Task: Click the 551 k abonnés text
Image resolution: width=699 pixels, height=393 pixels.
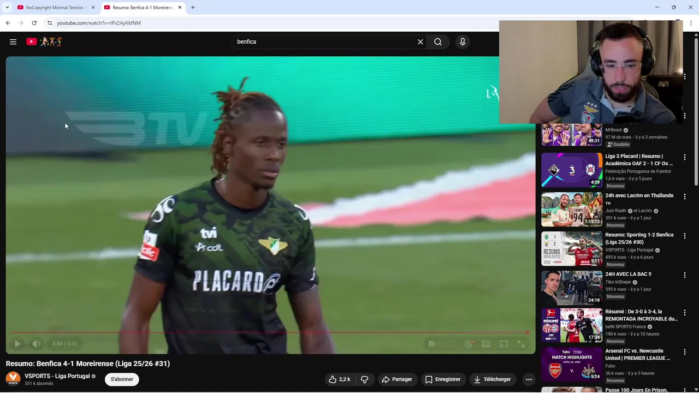Action: (39, 384)
